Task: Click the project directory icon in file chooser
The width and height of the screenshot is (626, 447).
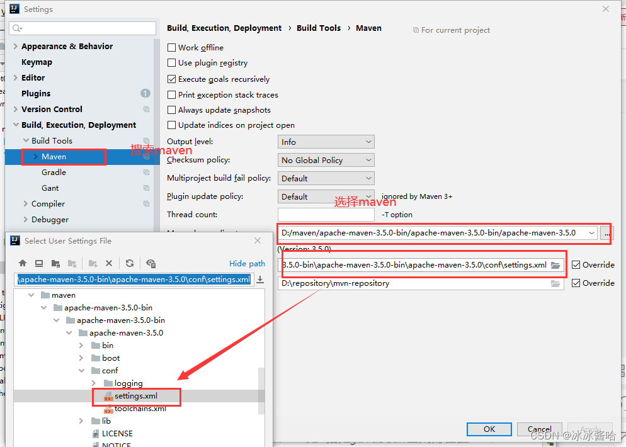Action: (55, 263)
